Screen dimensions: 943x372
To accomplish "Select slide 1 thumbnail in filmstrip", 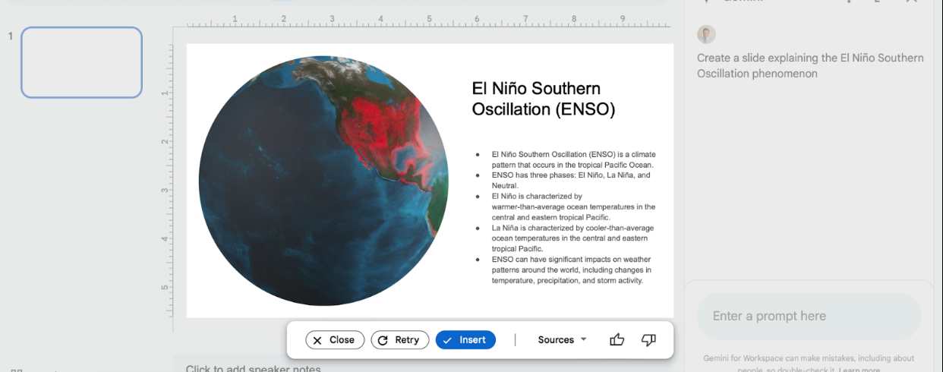I will tap(81, 63).
